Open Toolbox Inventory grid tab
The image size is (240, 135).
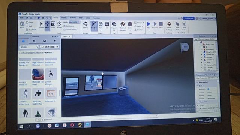[x=34, y=41]
